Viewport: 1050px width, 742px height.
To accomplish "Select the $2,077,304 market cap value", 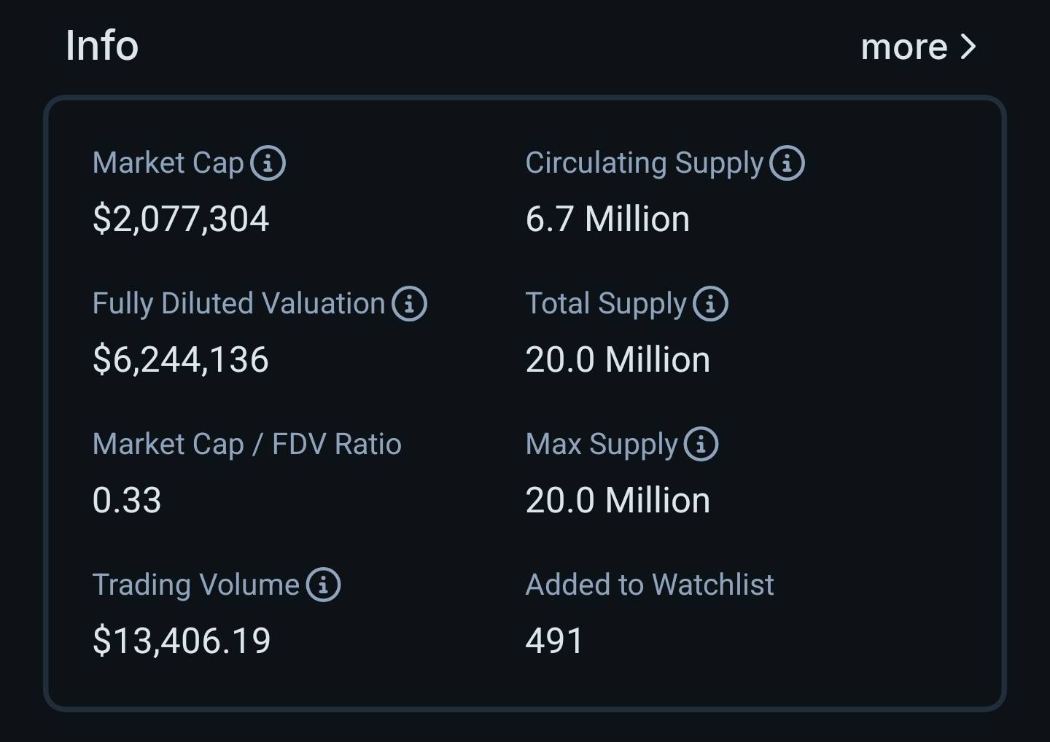I will click(x=181, y=219).
